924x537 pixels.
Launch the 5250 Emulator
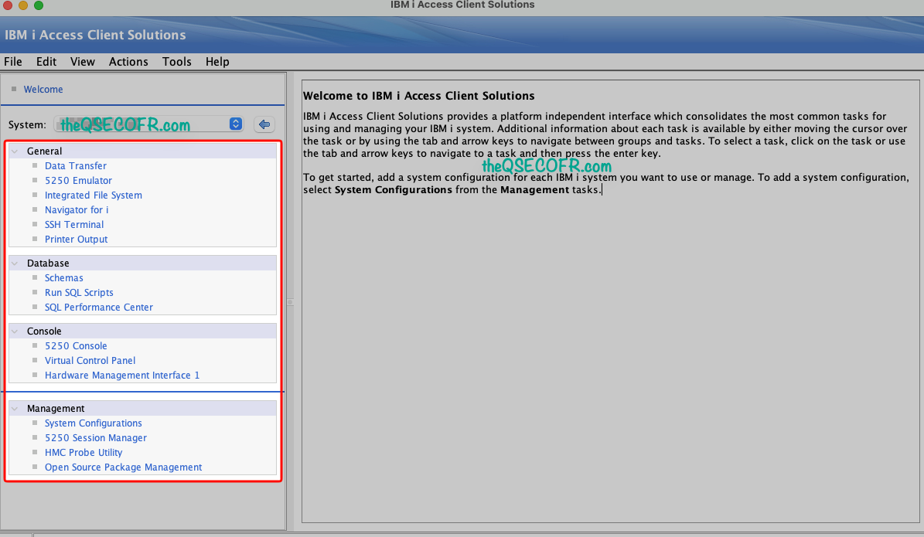(78, 181)
